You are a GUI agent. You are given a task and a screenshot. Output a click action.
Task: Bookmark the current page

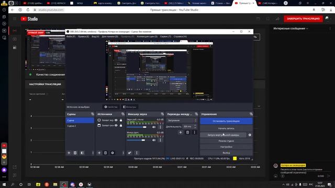314,10
